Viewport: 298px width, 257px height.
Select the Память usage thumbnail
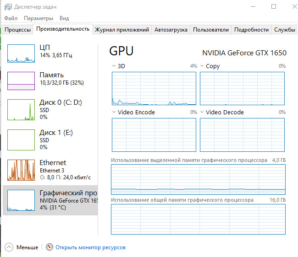pyautogui.click(x=21, y=81)
